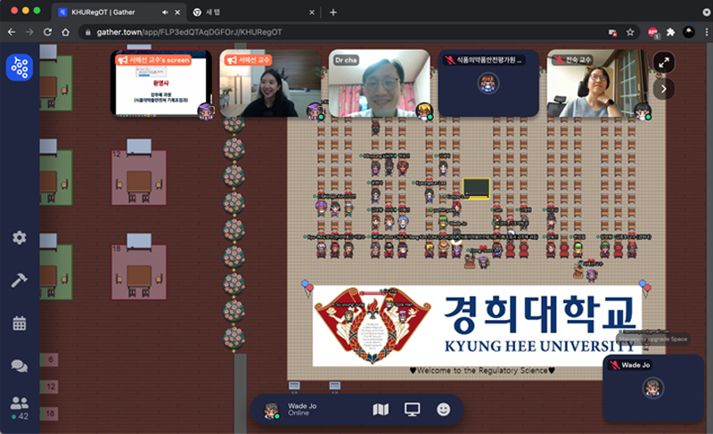
Task: Expand video row to fullscreen
Action: coord(664,62)
